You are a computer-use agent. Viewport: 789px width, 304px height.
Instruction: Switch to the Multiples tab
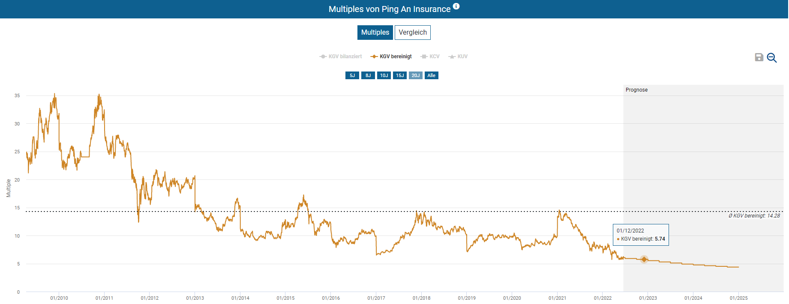coord(375,33)
